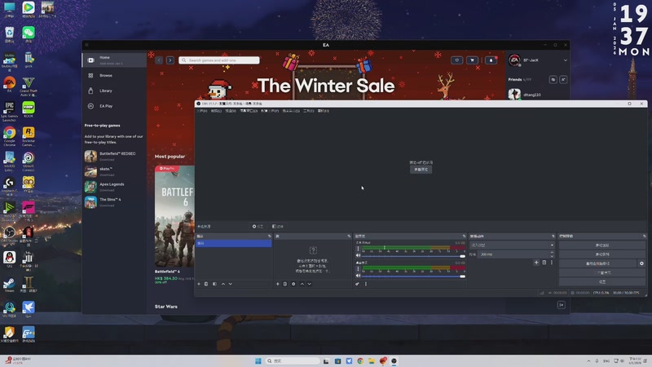The image size is (652, 367).
Task: Click the filters button in OBS source toolbar
Action: point(278,227)
